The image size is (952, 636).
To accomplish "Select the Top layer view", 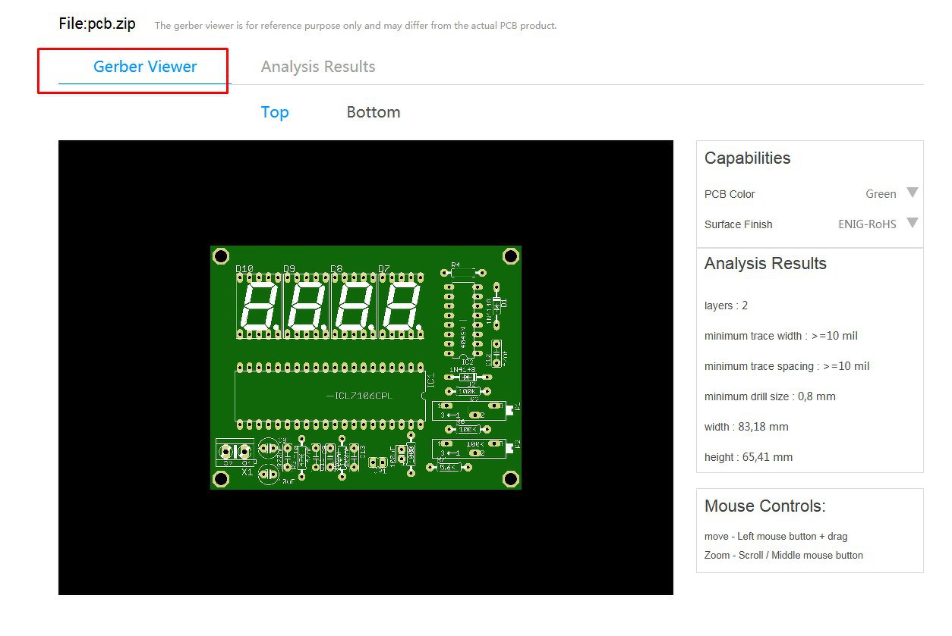I will pyautogui.click(x=275, y=112).
